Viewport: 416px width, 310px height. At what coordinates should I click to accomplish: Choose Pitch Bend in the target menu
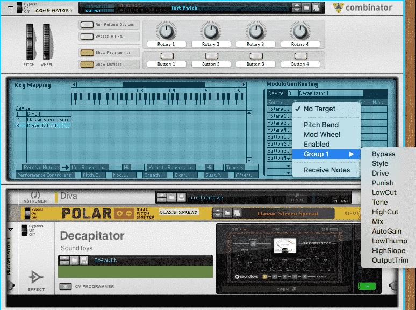coord(326,125)
